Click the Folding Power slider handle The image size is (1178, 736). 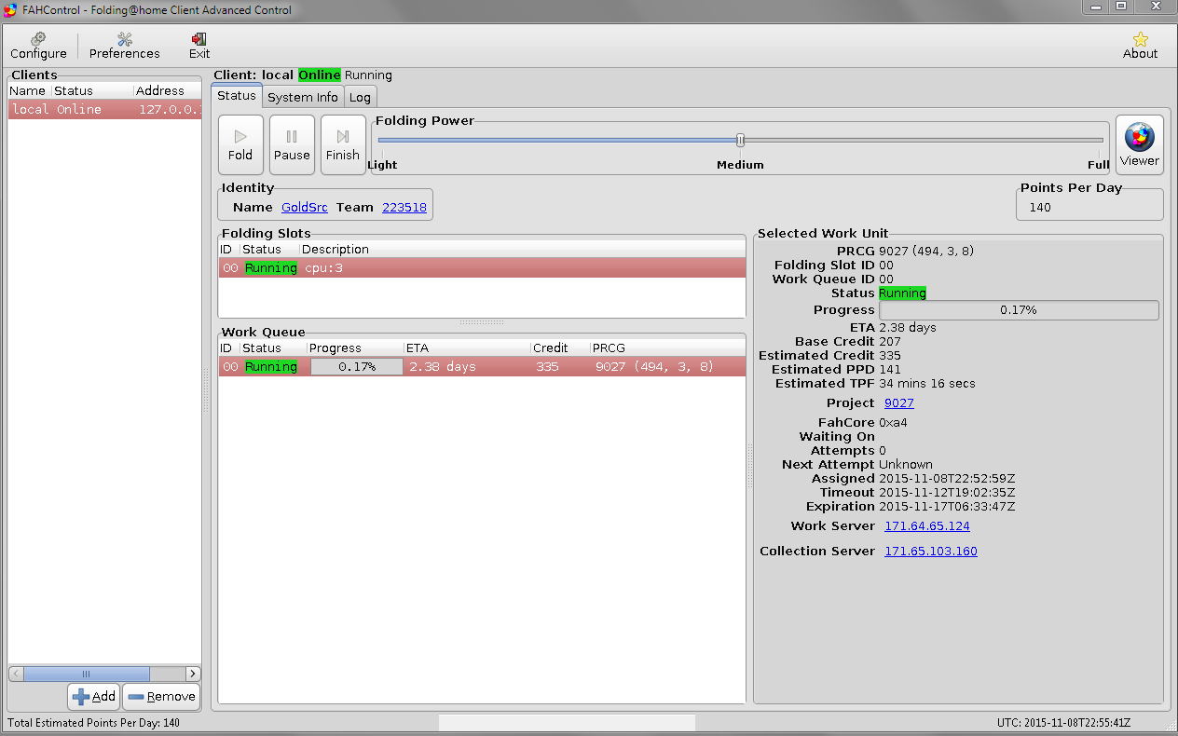pos(741,140)
